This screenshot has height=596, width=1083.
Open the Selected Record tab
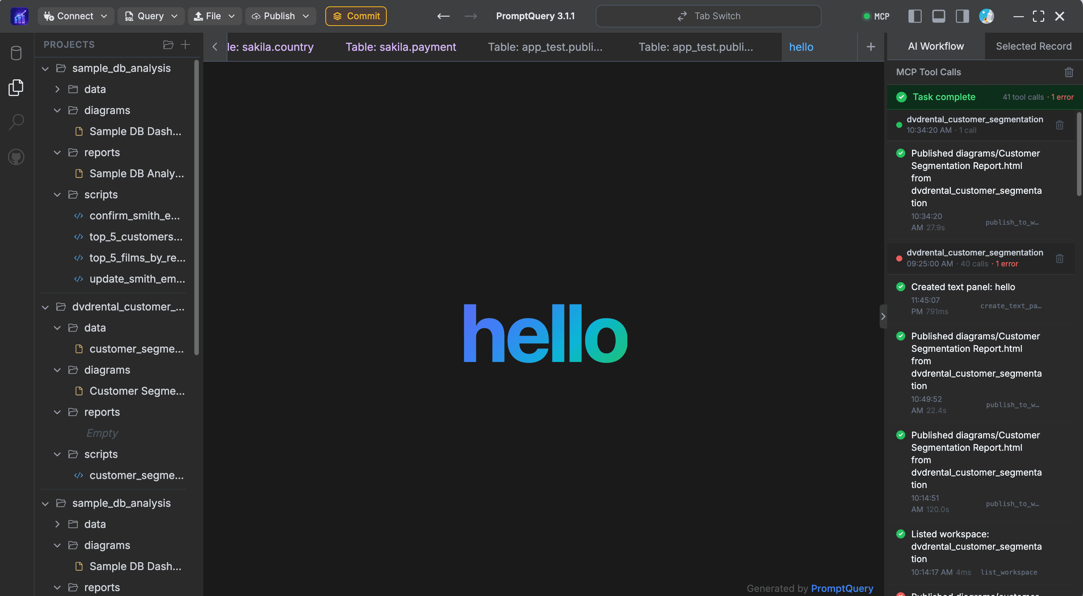1033,46
